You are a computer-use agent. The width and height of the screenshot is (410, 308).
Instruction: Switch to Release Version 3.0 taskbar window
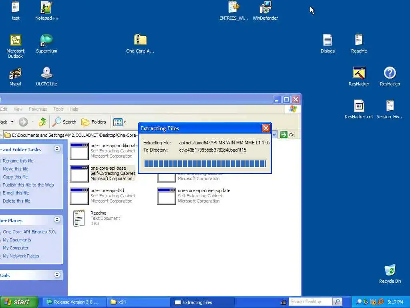pyautogui.click(x=74, y=302)
